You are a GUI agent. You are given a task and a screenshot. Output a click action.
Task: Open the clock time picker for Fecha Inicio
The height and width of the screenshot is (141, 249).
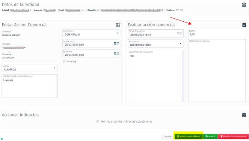coord(118,43)
